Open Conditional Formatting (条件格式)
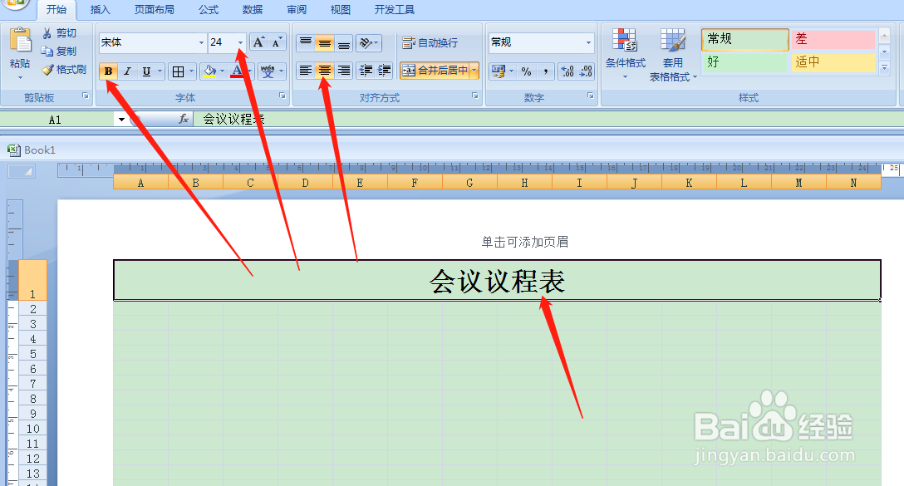This screenshot has width=904, height=486. click(x=625, y=55)
